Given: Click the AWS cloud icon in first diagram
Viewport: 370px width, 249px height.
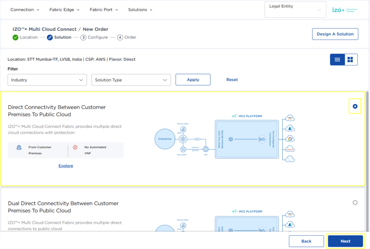Looking at the screenshot, I should [290, 118].
